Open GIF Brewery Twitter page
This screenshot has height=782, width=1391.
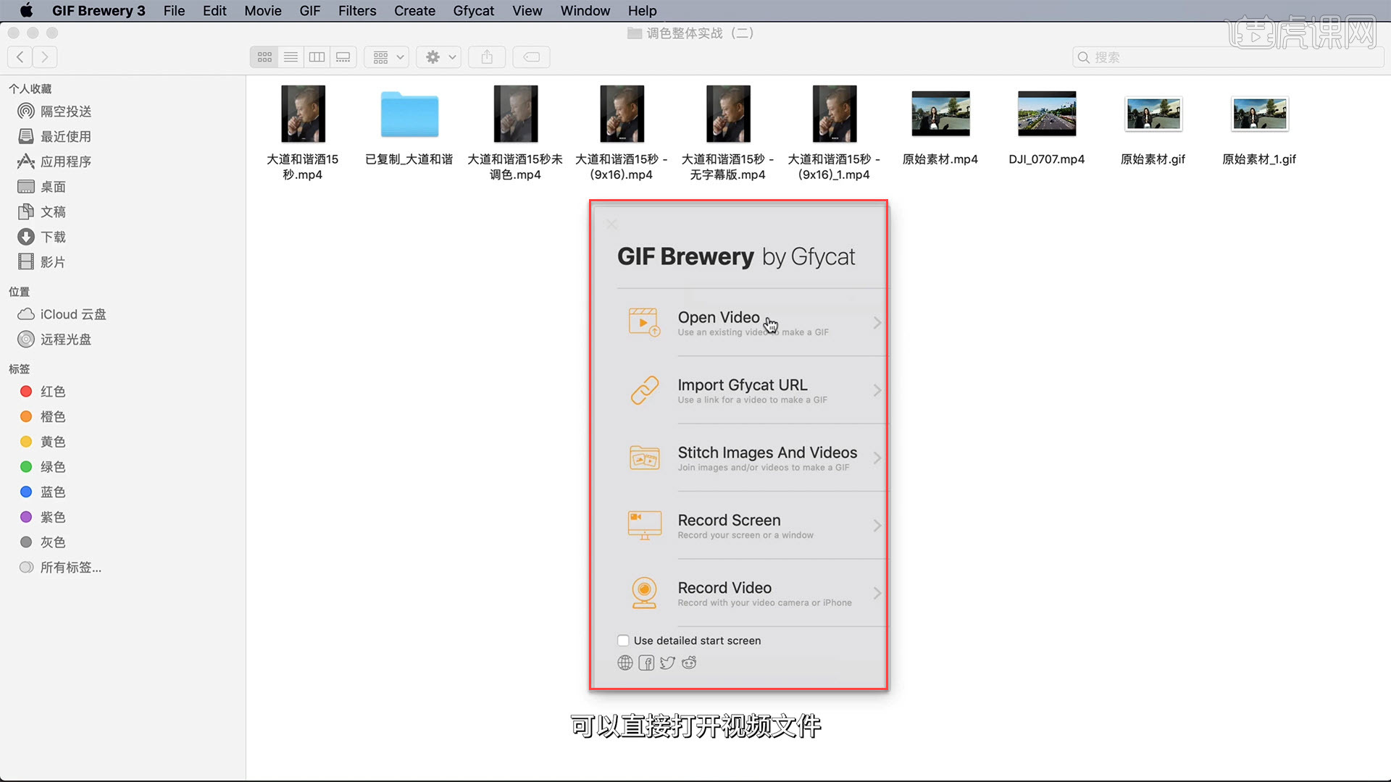(667, 663)
